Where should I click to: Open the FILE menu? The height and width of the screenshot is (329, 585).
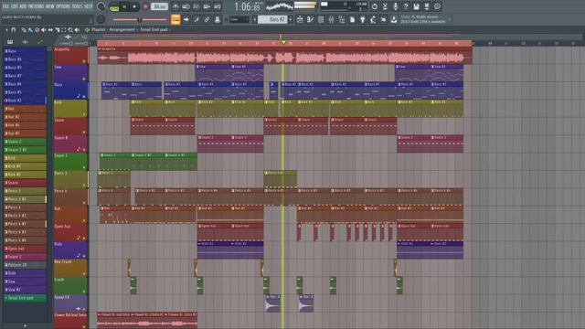[5, 6]
